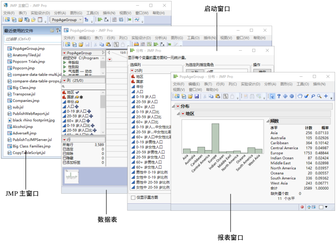The image size is (336, 244).
Task: Open PopAgeGroup table panel red triangle menu
Action: pyautogui.click(x=64, y=53)
